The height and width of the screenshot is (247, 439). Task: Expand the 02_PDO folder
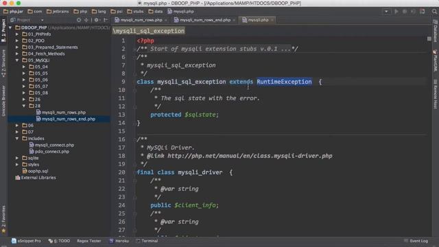tap(17, 40)
